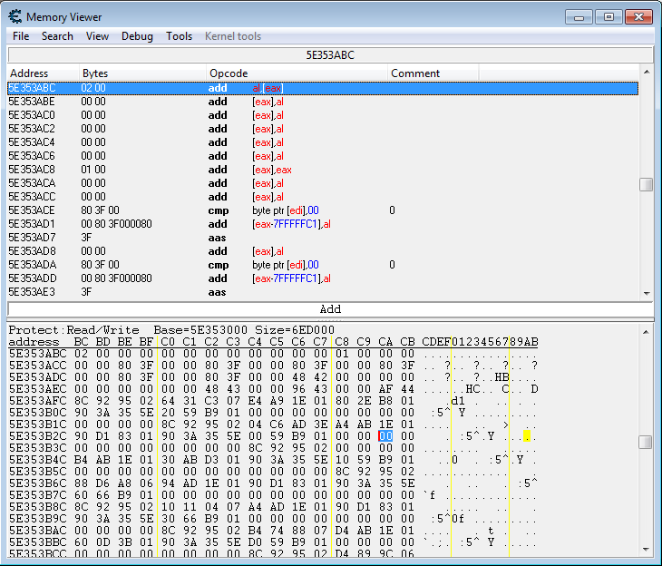The width and height of the screenshot is (662, 566).
Task: Click the yellow highlighted character in ASCII column
Action: coord(526,436)
